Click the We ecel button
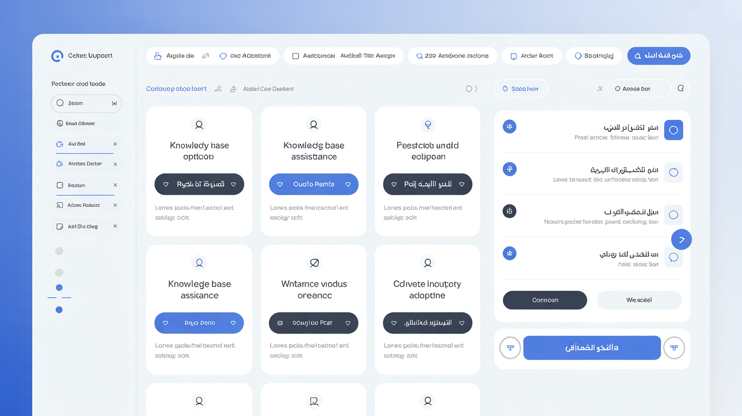 [x=639, y=300]
